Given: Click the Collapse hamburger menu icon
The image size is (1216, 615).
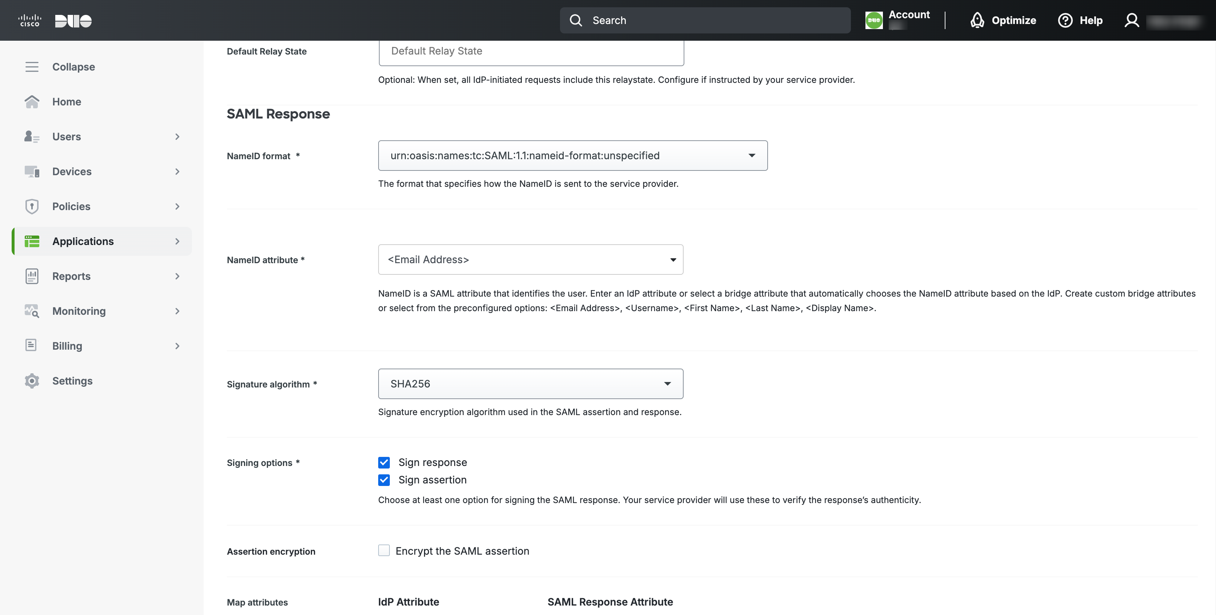Looking at the screenshot, I should pos(32,67).
